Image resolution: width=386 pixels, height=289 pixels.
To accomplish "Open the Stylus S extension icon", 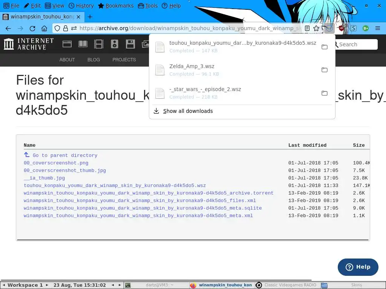I will [x=354, y=28].
